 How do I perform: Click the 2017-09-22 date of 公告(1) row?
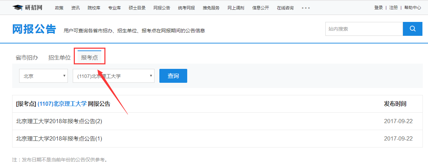(x=398, y=138)
